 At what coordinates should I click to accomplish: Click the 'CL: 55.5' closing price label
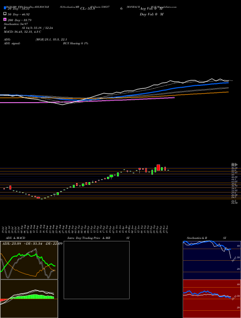[87, 9]
